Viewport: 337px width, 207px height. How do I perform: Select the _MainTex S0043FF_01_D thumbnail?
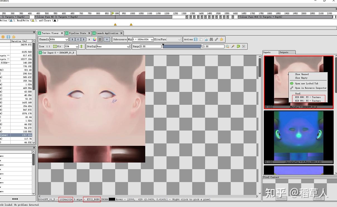tap(299, 82)
